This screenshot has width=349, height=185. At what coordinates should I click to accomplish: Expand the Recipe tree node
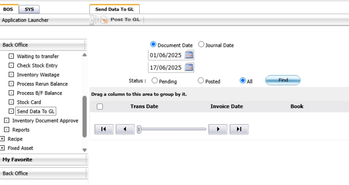pyautogui.click(x=3, y=139)
